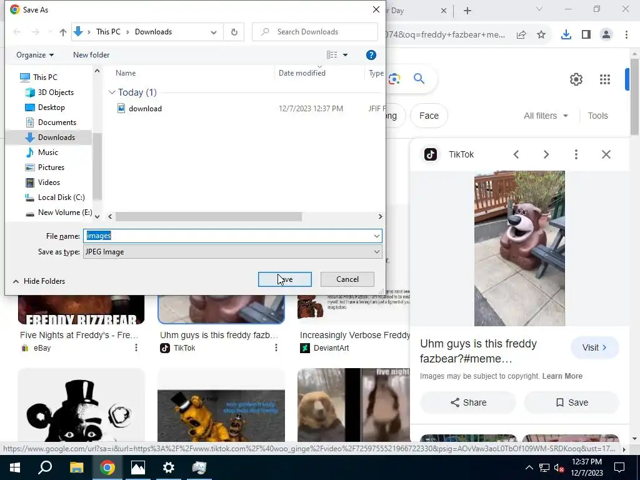This screenshot has width=640, height=480.
Task: Bookmark this page with the star icon
Action: click(541, 35)
